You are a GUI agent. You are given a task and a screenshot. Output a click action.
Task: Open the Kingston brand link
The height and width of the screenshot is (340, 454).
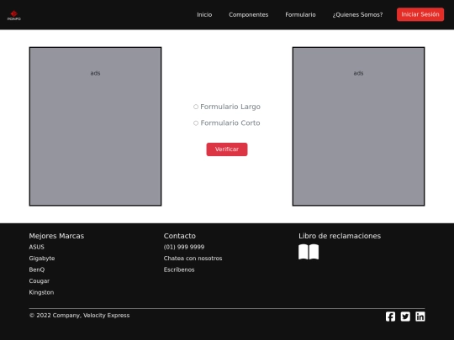[41, 292]
